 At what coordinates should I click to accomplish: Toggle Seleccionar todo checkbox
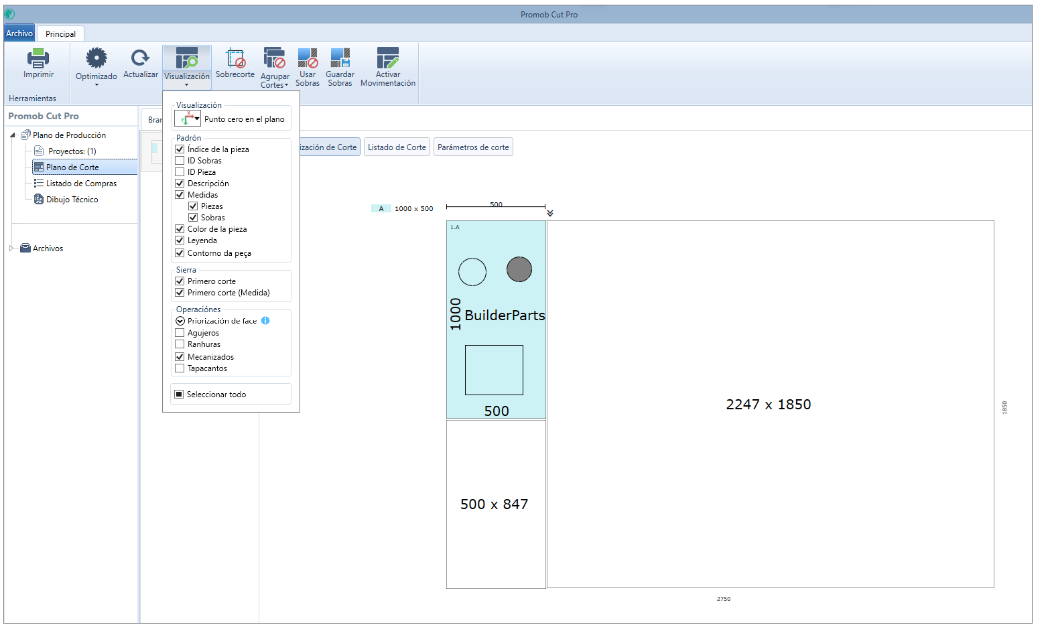179,395
